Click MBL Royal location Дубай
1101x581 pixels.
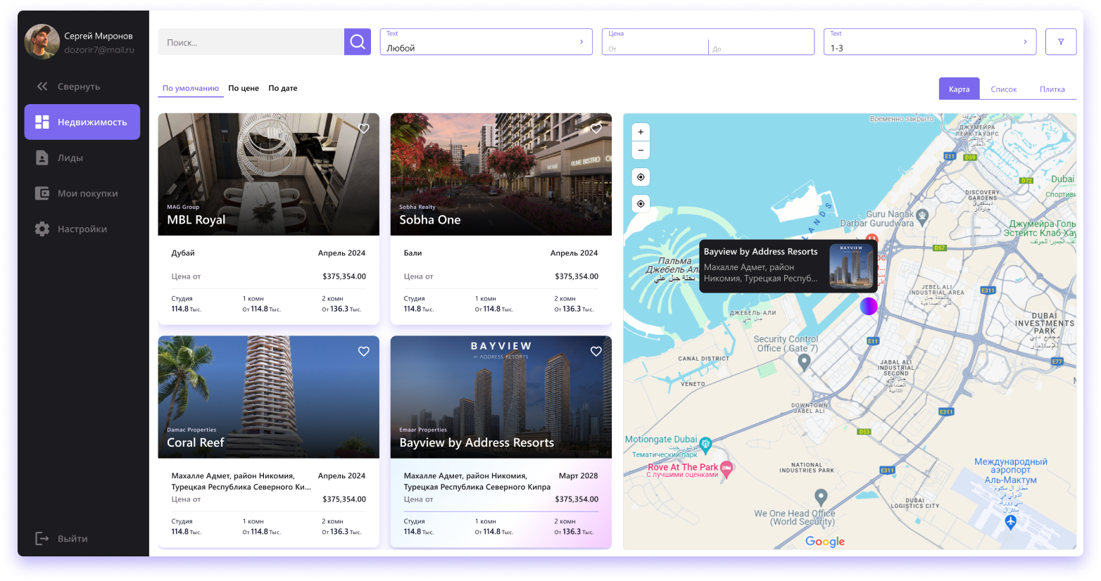point(183,253)
